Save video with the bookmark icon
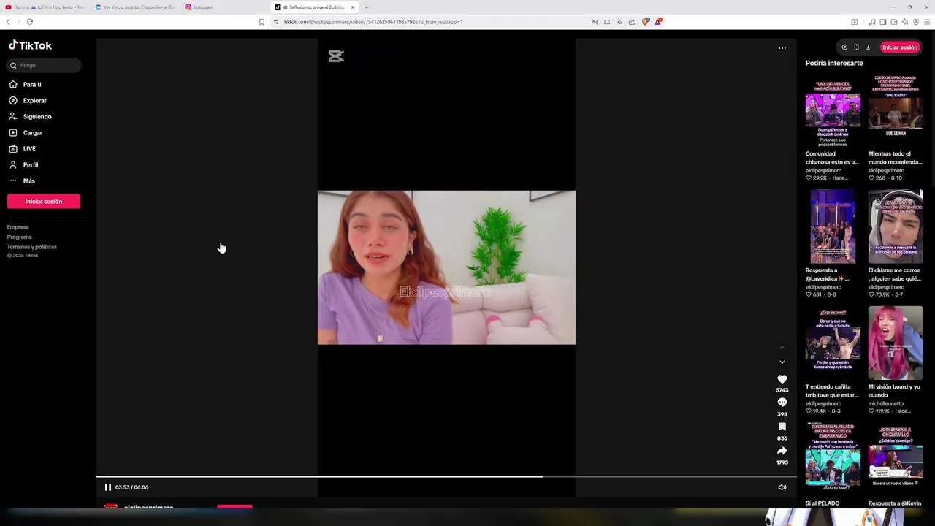935x526 pixels. (x=782, y=427)
